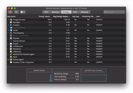Sort by the App Nap column
133x93 pixels.
point(76,16)
